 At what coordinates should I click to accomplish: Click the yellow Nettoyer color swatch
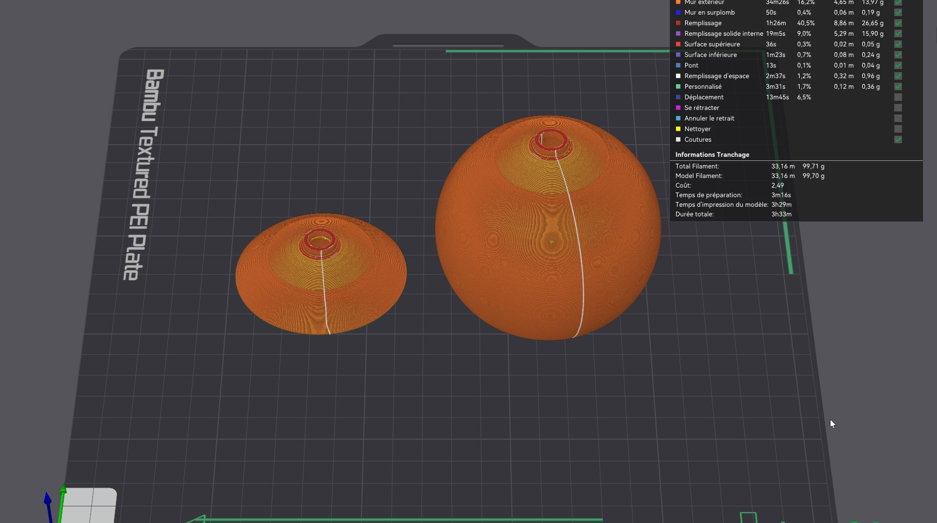(x=678, y=129)
